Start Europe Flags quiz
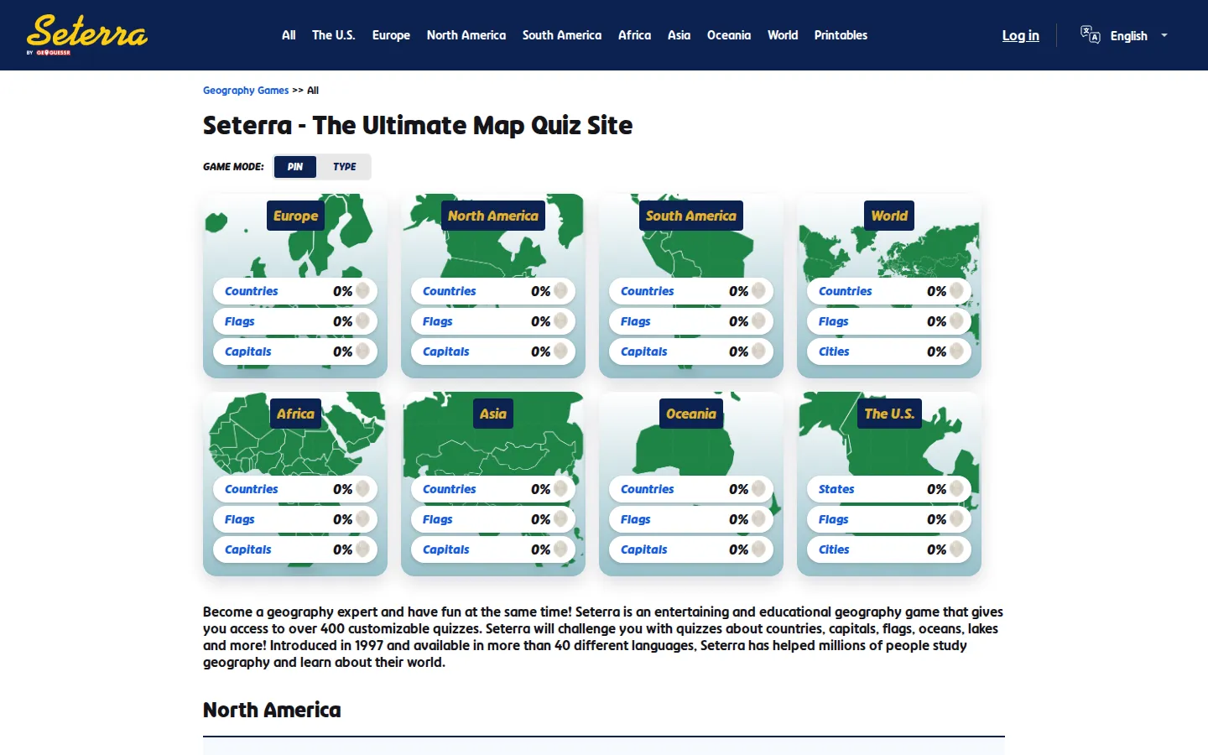1208x755 pixels. point(295,321)
